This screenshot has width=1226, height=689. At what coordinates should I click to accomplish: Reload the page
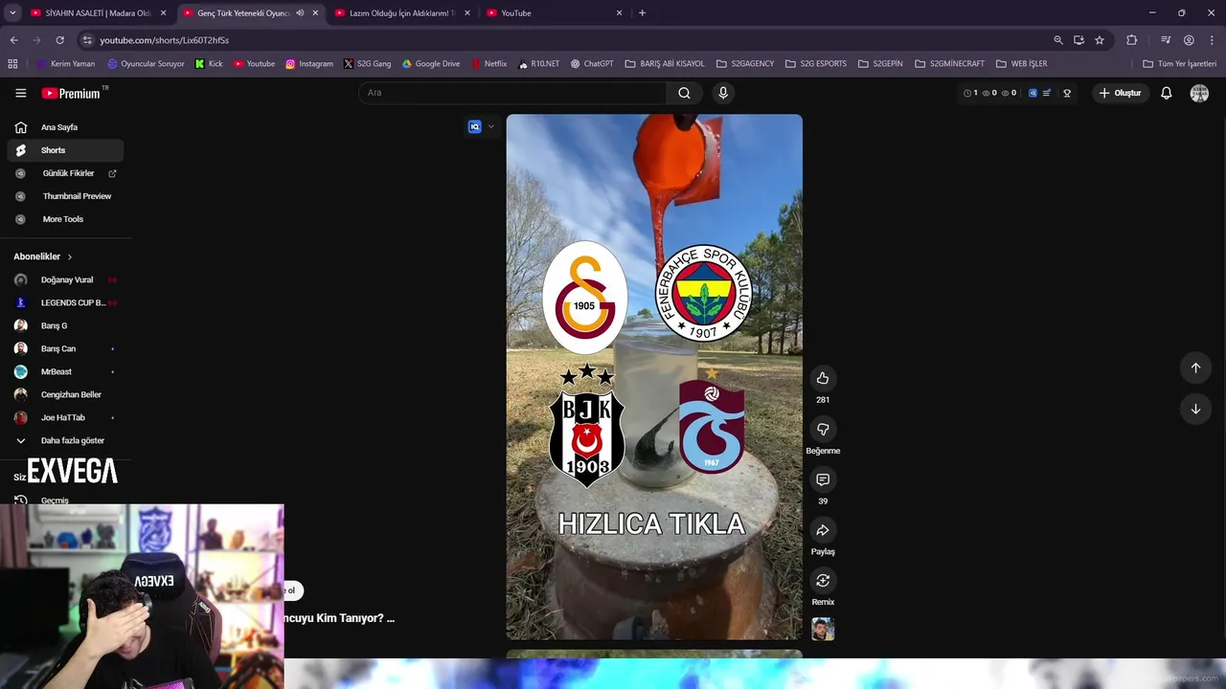[59, 40]
